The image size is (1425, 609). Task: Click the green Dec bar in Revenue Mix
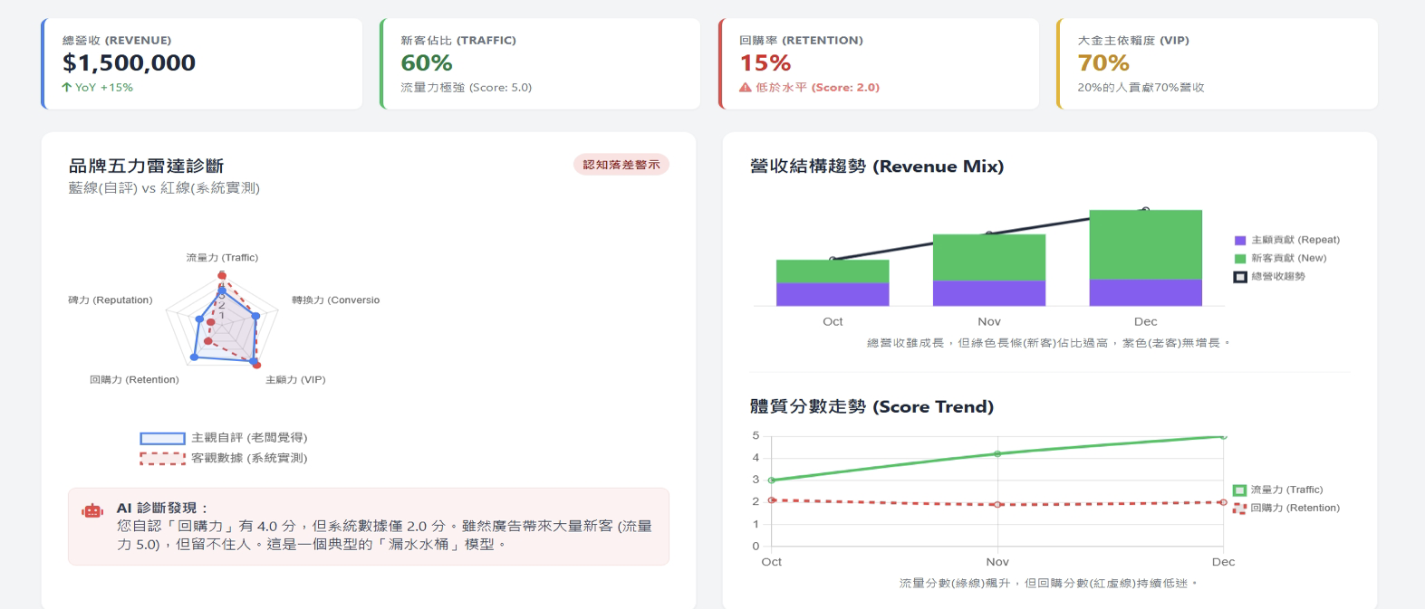[1145, 244]
